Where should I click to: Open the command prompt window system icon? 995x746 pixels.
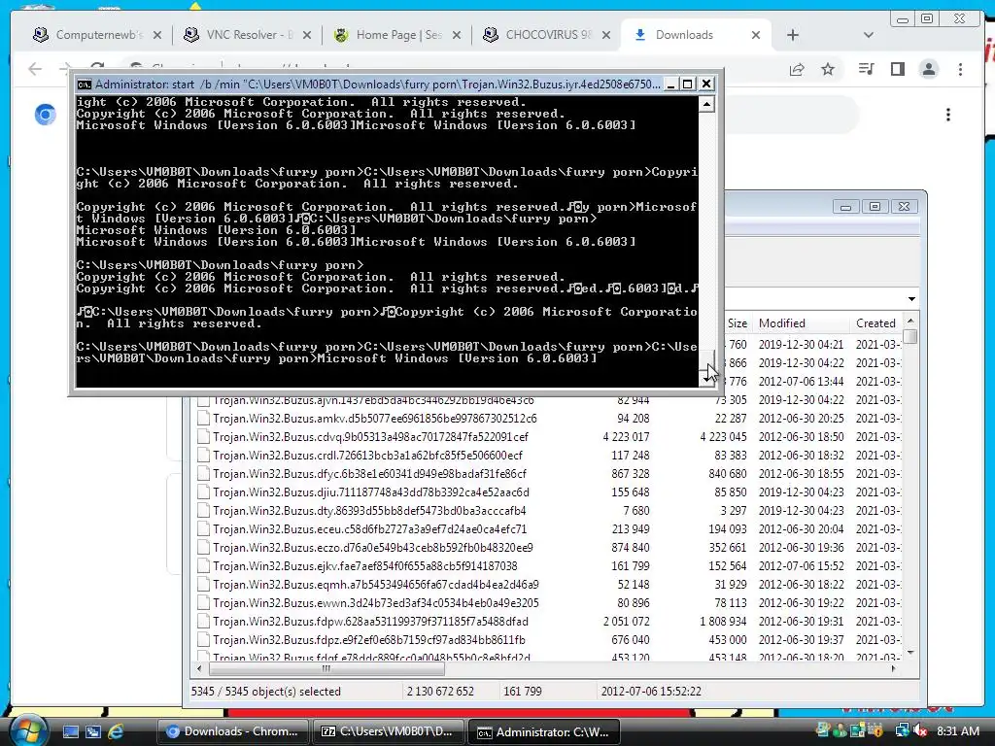(x=84, y=85)
